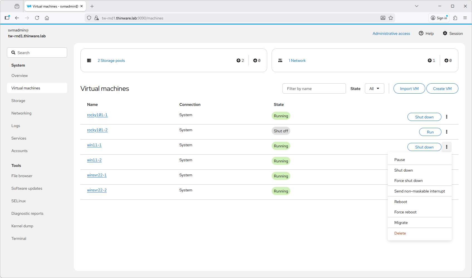This screenshot has width=472, height=278.
Task: Select Migrate from the menu
Action: coord(420,223)
